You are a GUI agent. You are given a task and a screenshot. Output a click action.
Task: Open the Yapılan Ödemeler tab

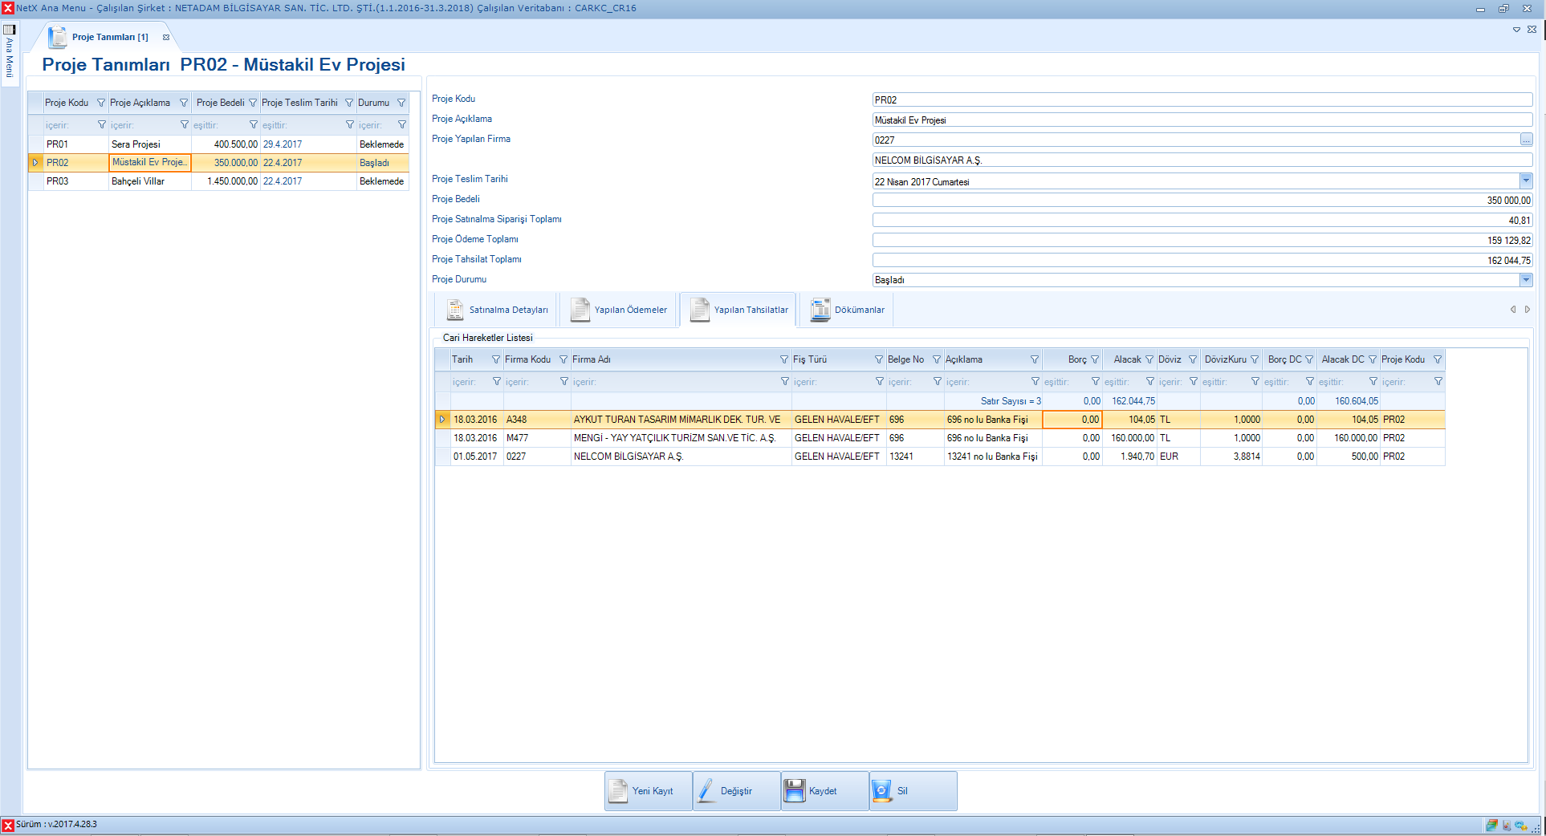[619, 310]
